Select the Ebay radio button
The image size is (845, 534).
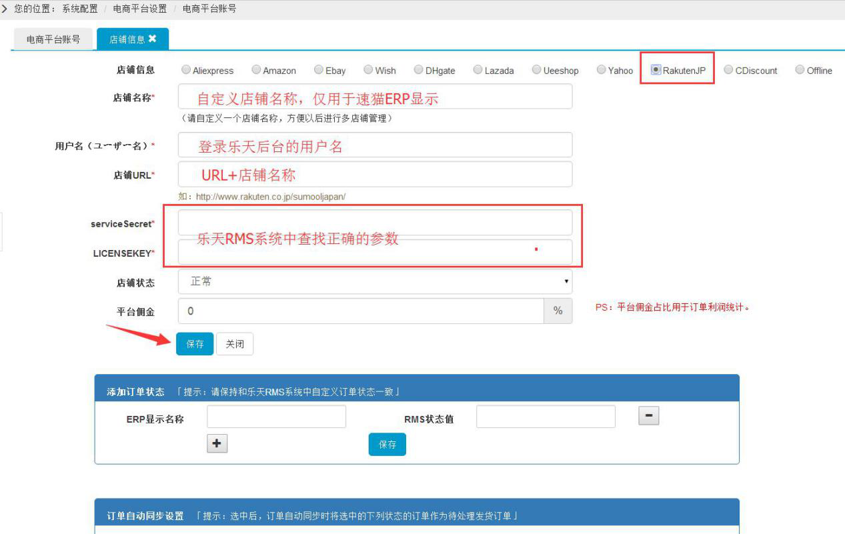pyautogui.click(x=319, y=70)
